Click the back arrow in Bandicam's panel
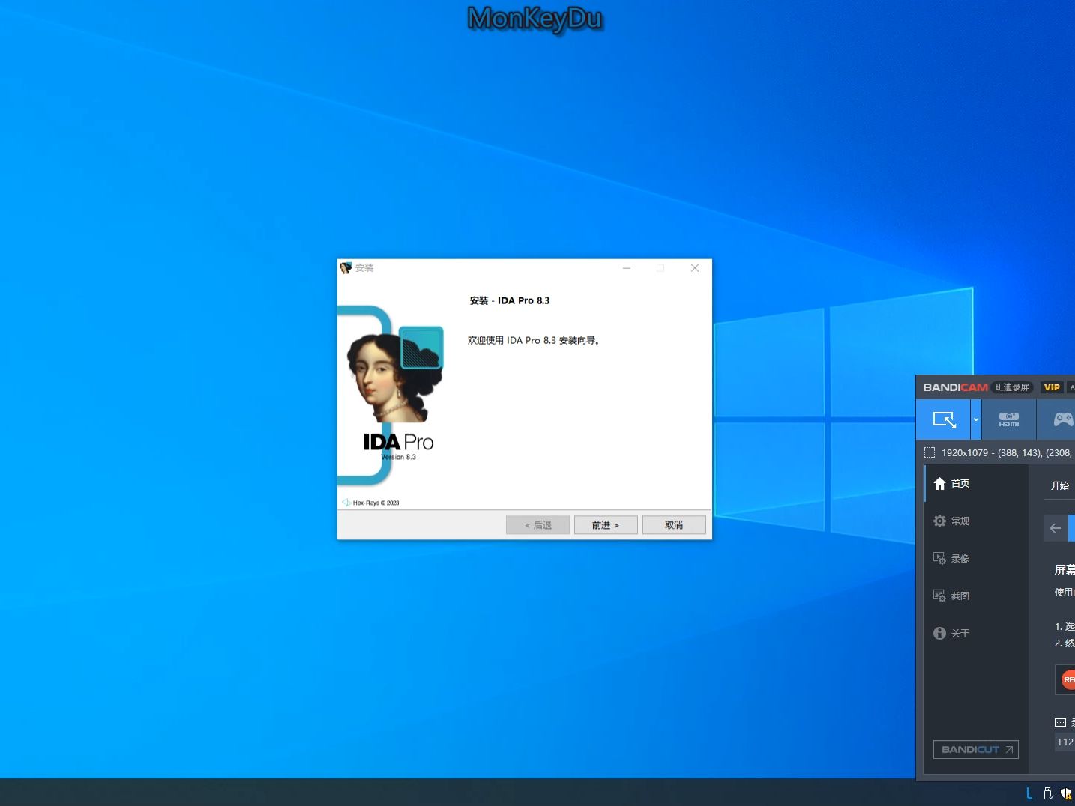Screen dimensions: 1075x806 click(1056, 527)
